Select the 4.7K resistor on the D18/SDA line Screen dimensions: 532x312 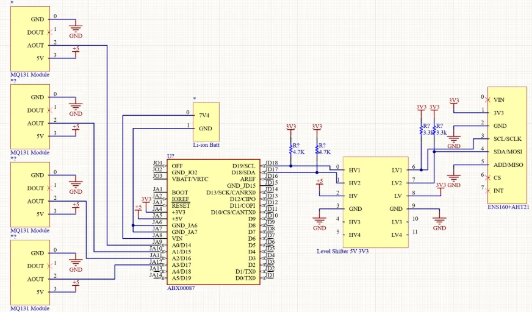click(317, 149)
